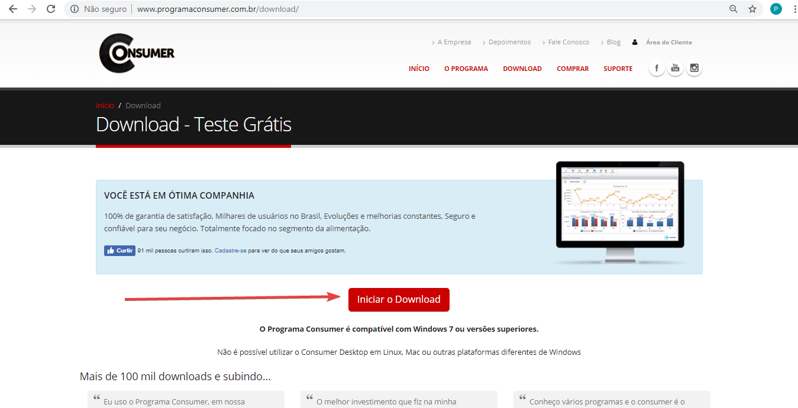Click the Curtir Facebook button
This screenshot has width=798, height=408.
(119, 250)
